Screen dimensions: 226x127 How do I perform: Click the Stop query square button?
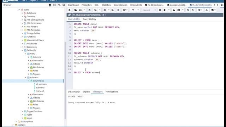coord(160,10)
